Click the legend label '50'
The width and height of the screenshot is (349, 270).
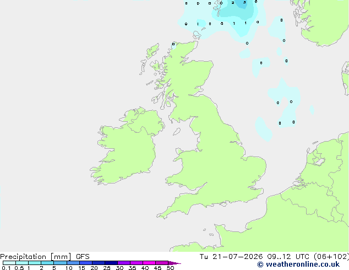(x=170, y=268)
